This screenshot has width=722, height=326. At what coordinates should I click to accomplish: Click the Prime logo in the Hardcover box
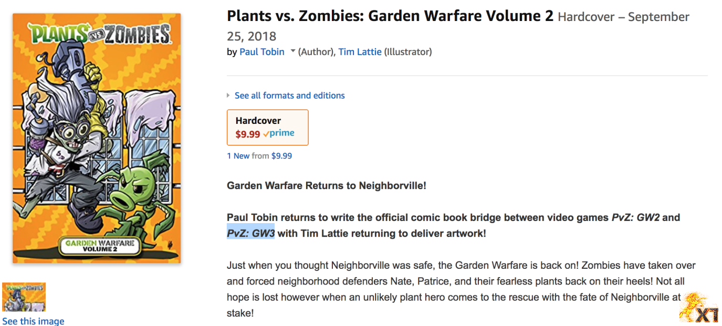click(279, 133)
